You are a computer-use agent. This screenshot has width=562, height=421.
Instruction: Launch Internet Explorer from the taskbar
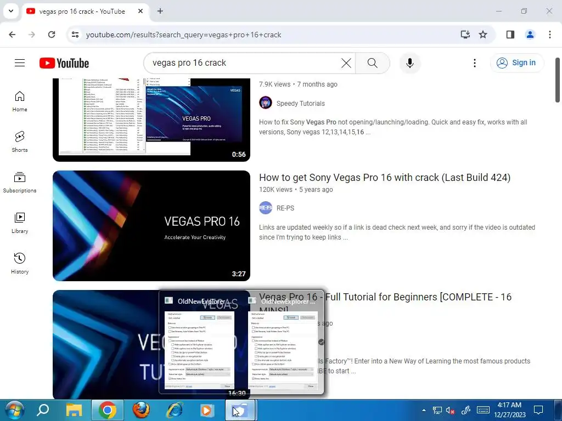(174, 410)
